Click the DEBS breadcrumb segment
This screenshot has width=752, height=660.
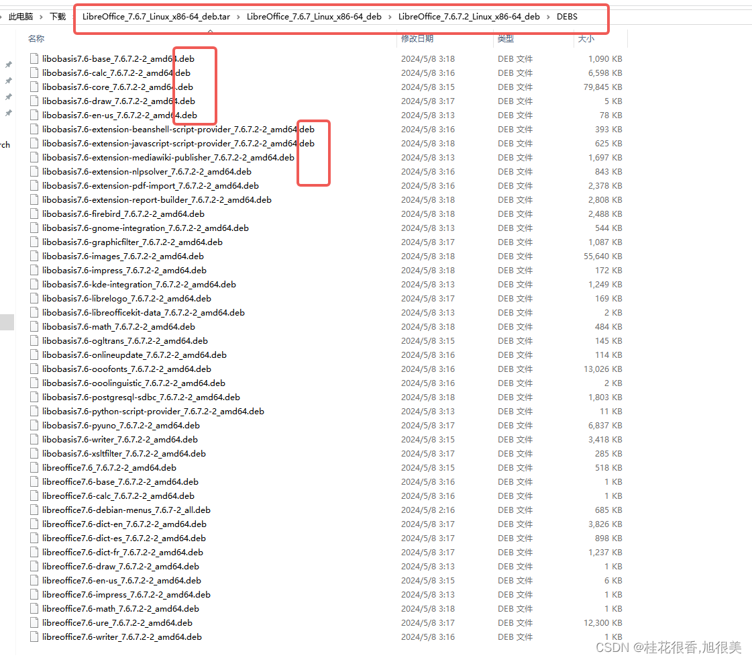[x=567, y=17]
